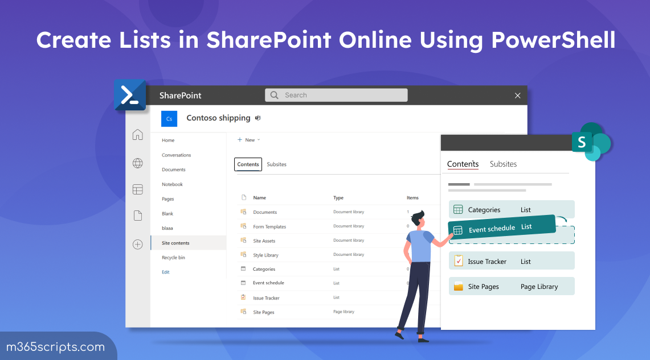
Task: Click the clipboard icon beside Issue Tracker in the table
Action: (243, 297)
